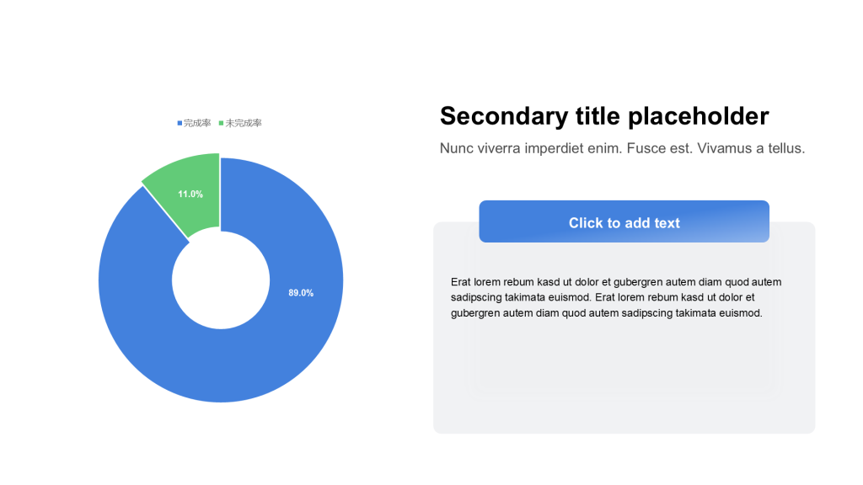The width and height of the screenshot is (863, 485).
Task: Click the white center hole of the donut
Action: coord(221,280)
